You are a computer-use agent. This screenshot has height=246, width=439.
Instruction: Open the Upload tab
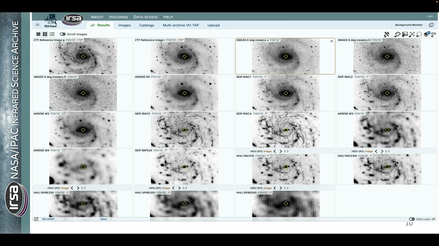point(213,25)
